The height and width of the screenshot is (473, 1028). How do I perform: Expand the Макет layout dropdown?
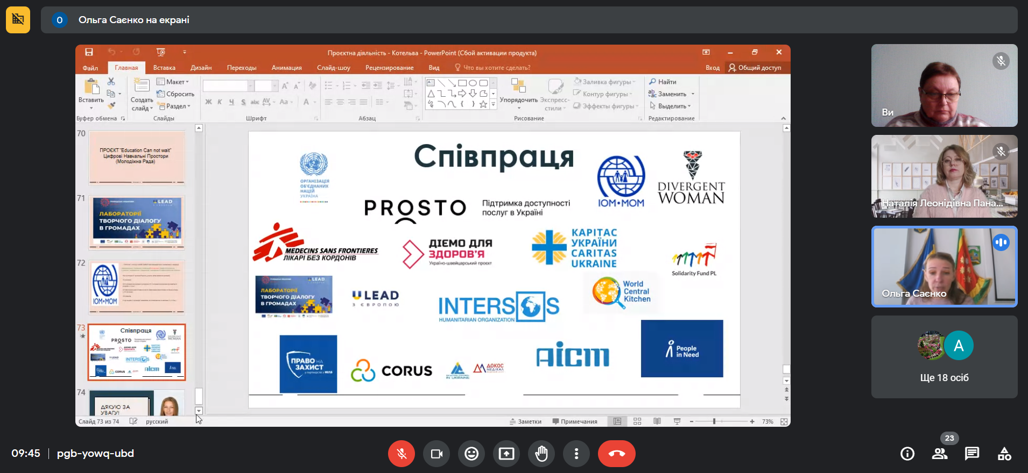coord(173,82)
